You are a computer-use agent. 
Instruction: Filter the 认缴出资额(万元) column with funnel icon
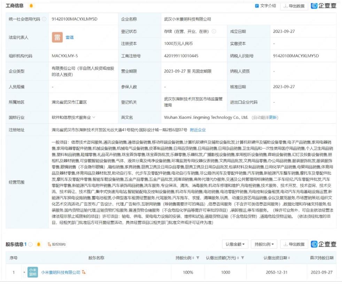[x=242, y=258]
